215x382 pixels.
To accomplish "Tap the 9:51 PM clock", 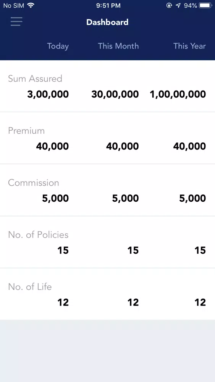I will coord(108,6).
